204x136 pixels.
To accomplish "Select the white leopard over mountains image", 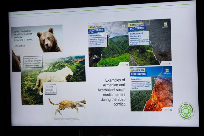I will [53, 80].
